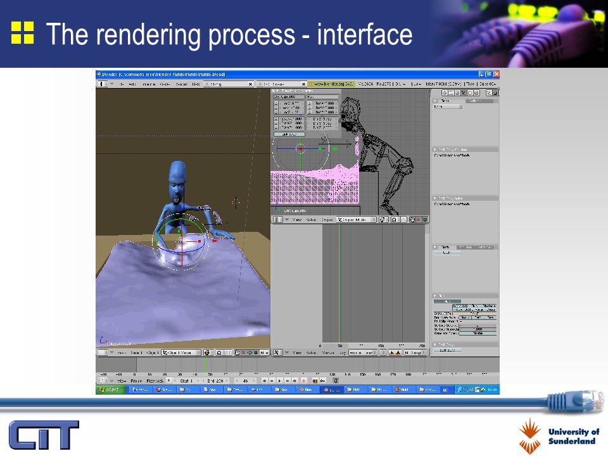Collapse the topmost panel in the buttons window
Screen dimensions: 608x456
click(434, 101)
